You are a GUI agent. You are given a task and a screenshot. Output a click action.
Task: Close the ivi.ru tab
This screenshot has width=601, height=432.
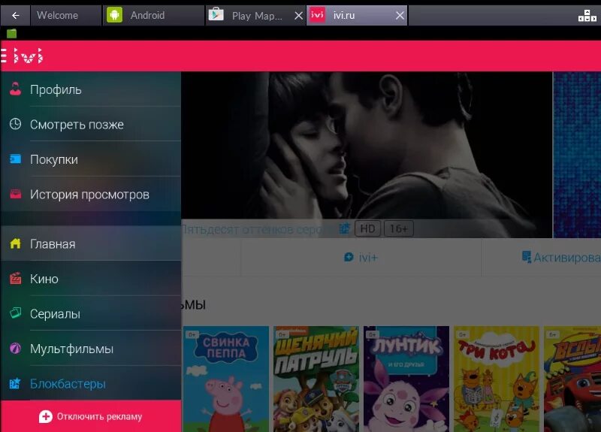coord(400,15)
